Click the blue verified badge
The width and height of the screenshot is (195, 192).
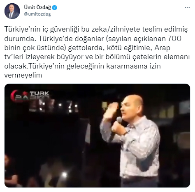point(55,7)
